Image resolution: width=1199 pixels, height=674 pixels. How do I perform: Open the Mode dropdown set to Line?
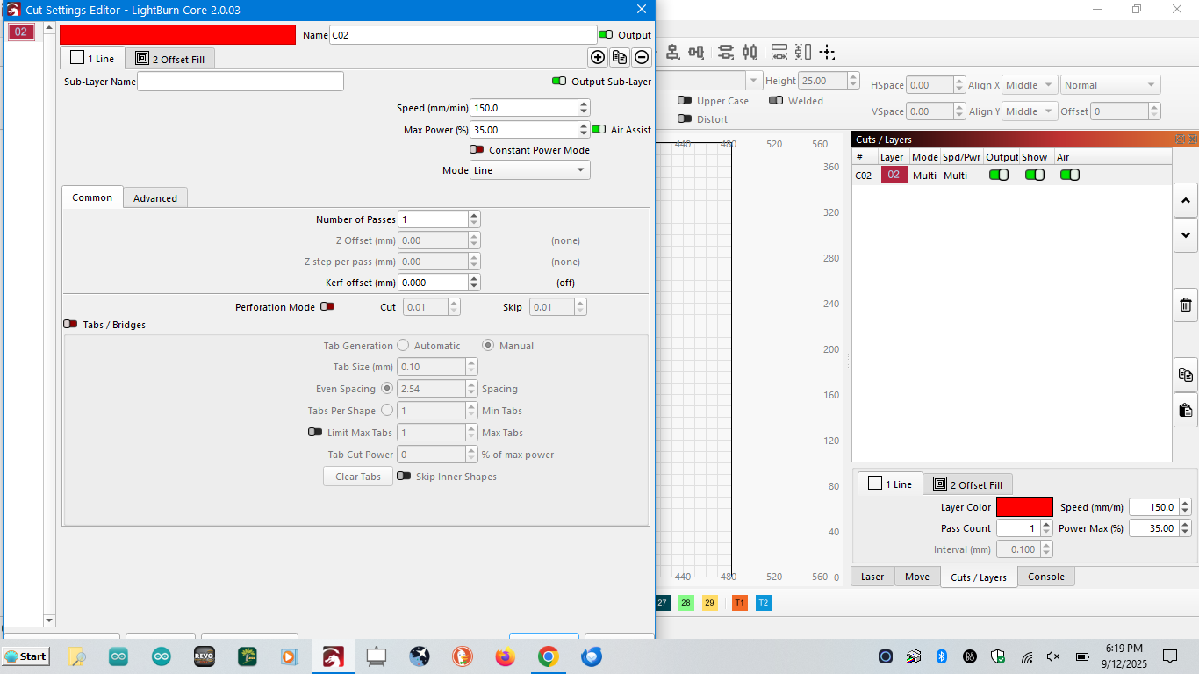click(529, 170)
